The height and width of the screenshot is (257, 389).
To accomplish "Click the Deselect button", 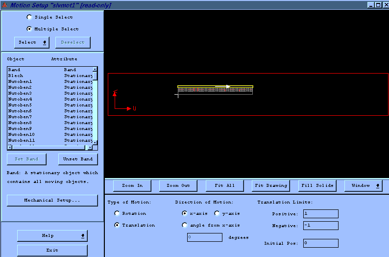I will coord(73,43).
